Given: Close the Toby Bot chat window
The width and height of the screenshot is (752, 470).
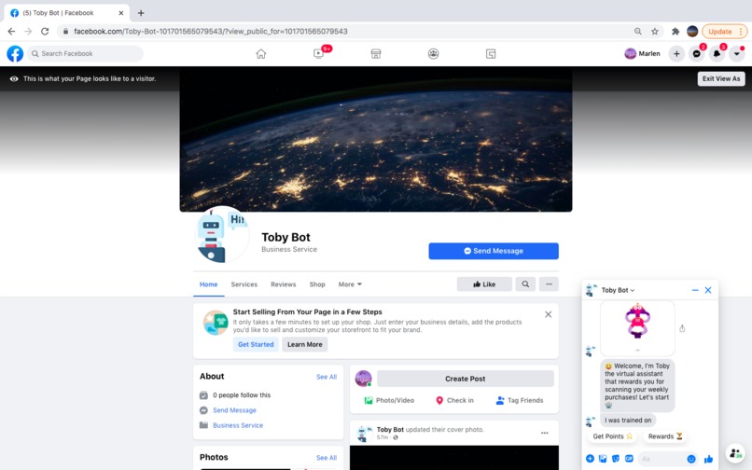Looking at the screenshot, I should [x=708, y=290].
